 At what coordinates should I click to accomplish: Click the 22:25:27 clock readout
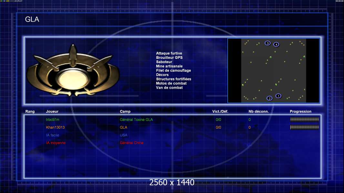18,1
